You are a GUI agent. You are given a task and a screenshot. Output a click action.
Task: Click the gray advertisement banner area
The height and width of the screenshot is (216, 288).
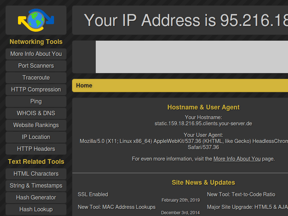[x=192, y=57]
